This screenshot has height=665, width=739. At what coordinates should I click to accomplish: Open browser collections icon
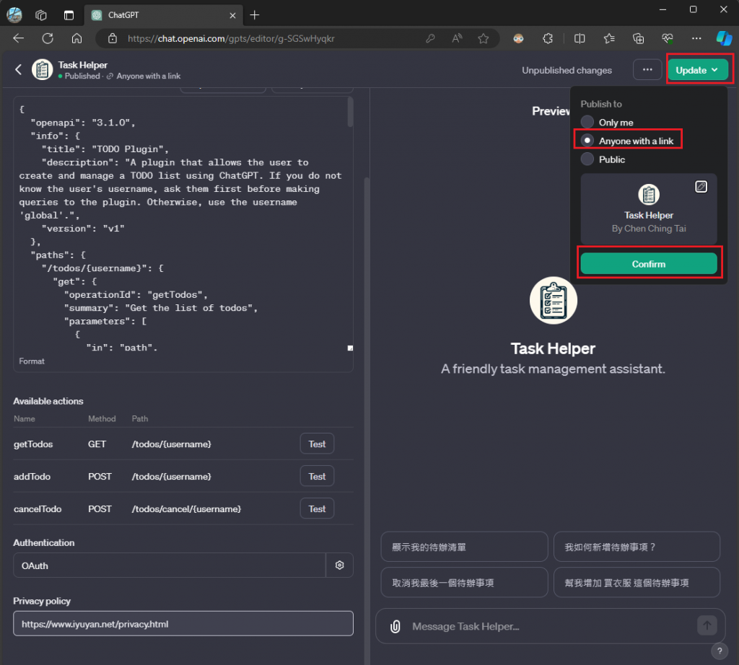pyautogui.click(x=638, y=39)
